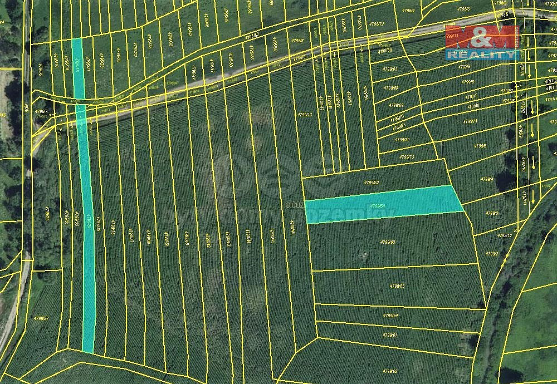Select parcel 4799/64
Viewport: 557px width, 384px height.
tap(390, 316)
